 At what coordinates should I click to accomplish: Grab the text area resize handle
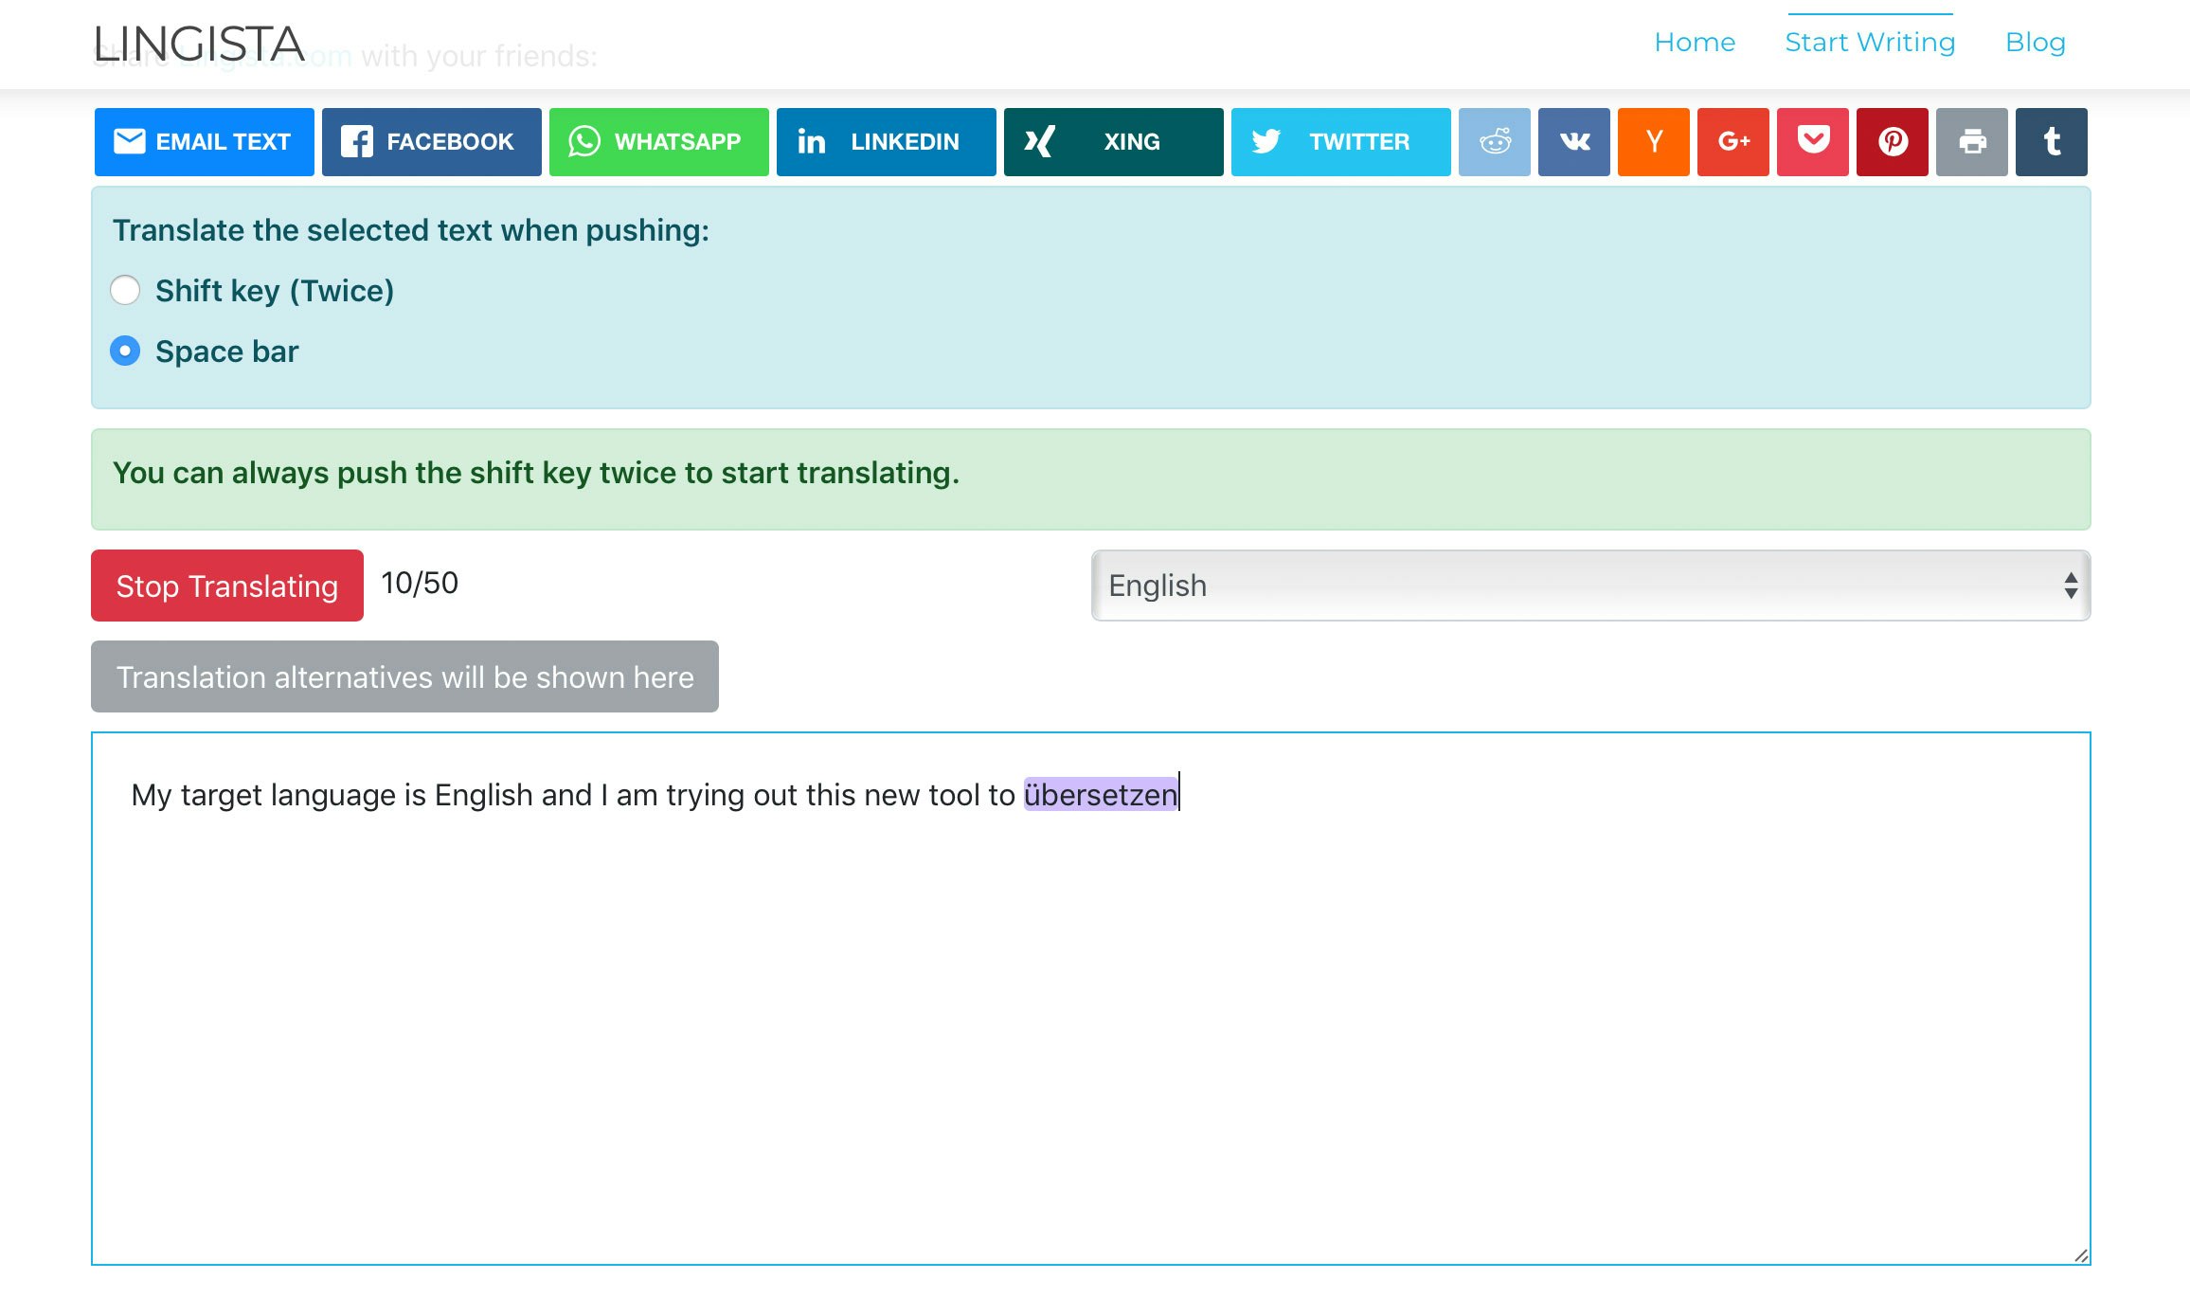[x=2080, y=1255]
